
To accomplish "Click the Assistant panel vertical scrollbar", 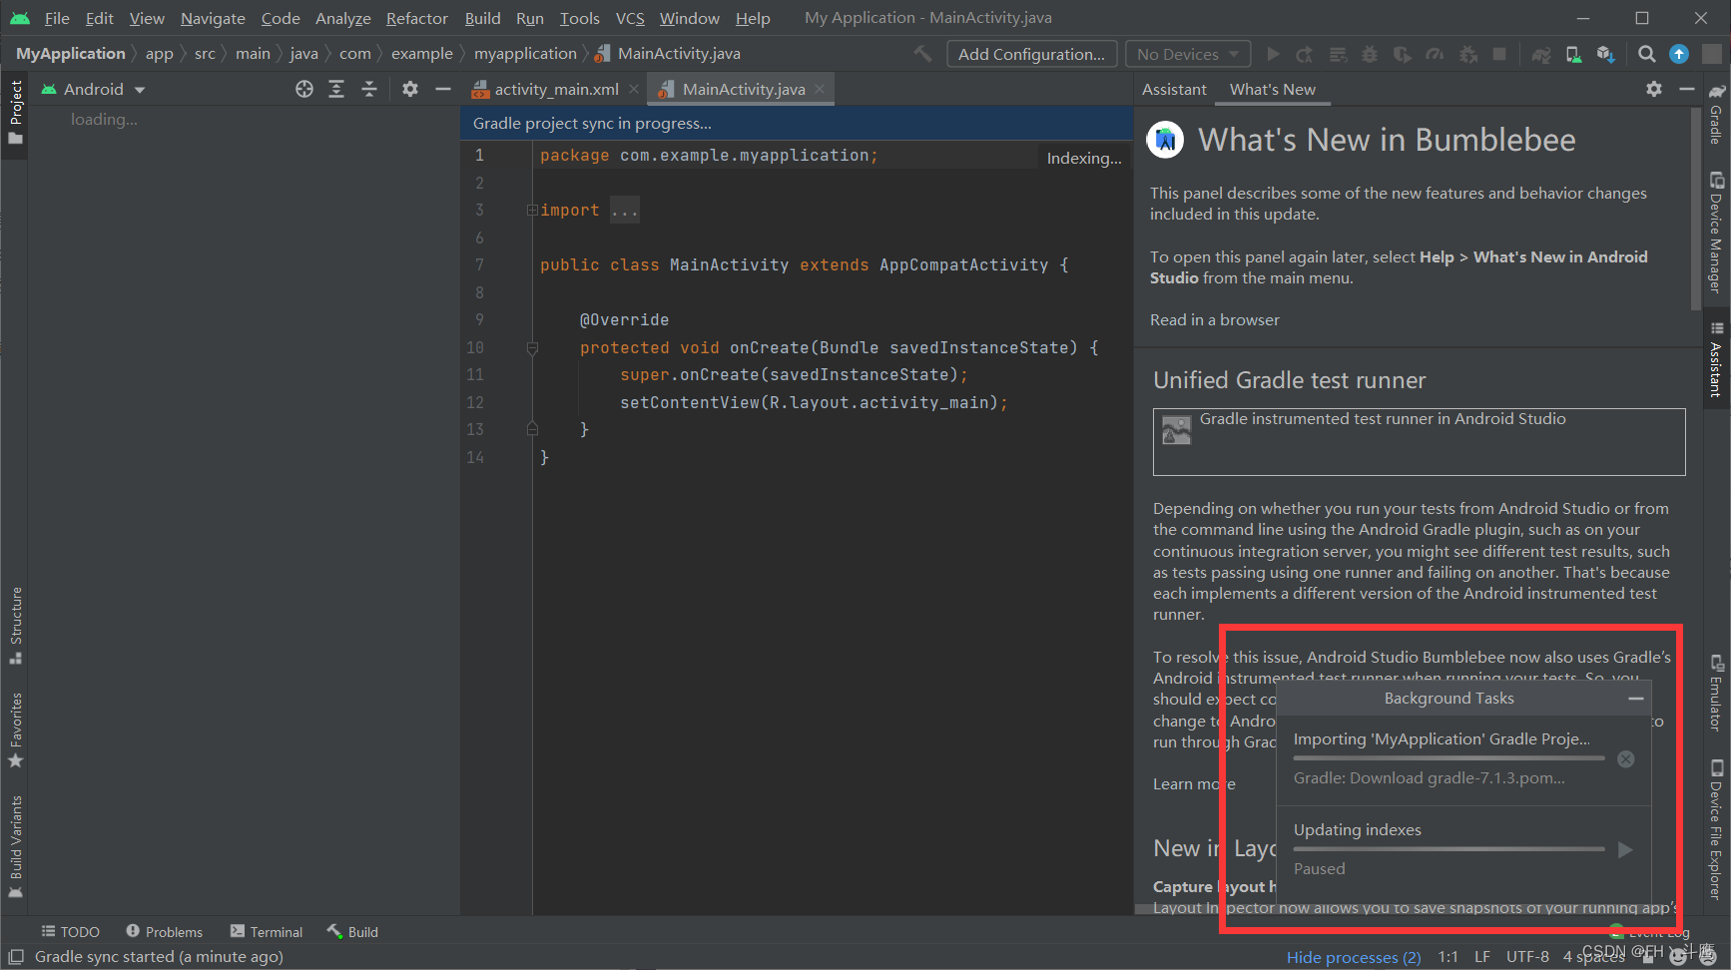I will tap(1696, 210).
